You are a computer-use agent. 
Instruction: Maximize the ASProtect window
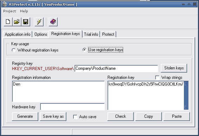coord(189,4)
